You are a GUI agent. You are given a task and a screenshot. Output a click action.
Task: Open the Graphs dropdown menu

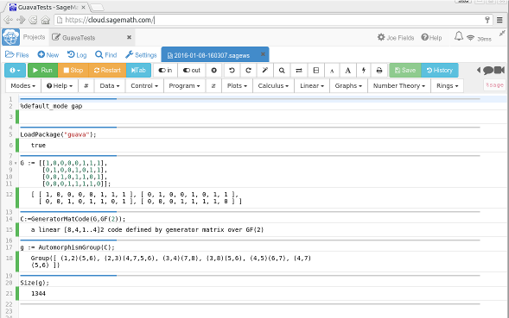coord(348,86)
